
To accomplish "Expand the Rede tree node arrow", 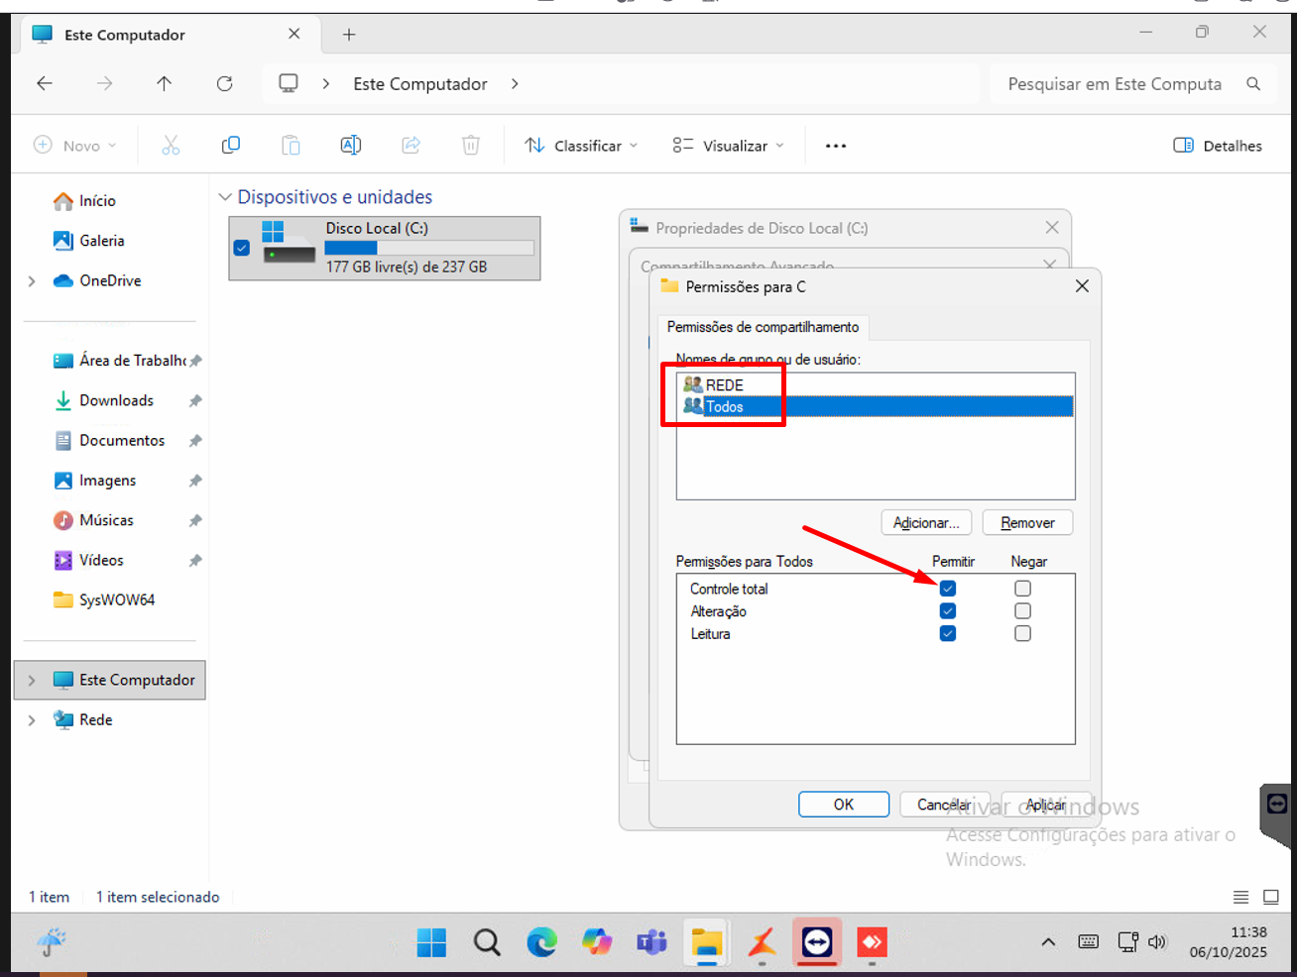I will click(x=32, y=720).
